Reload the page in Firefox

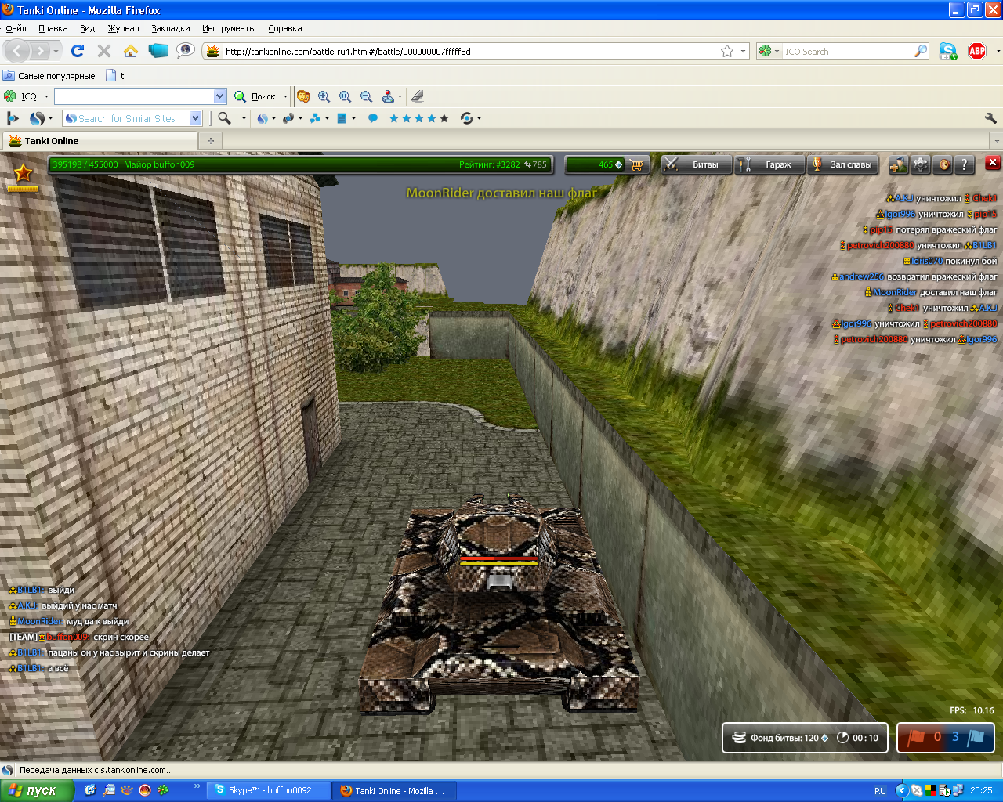click(x=78, y=51)
